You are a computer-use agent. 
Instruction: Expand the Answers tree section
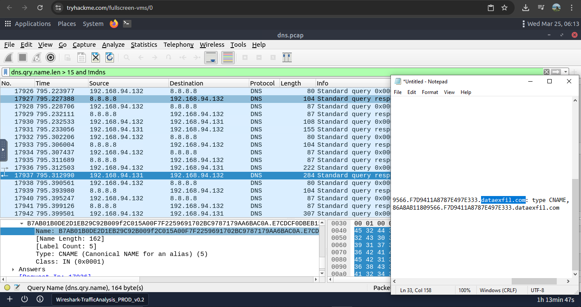(x=13, y=270)
